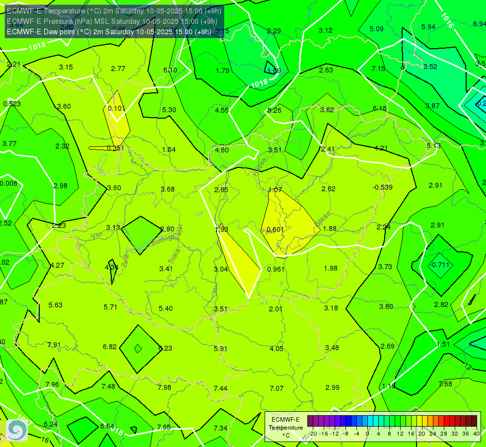This screenshot has height=447, width=486.
Task: Click the dew point value '3.68'
Action: point(168,189)
